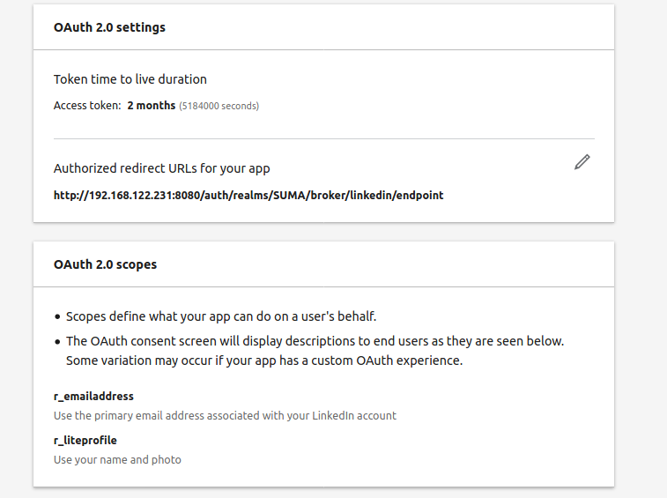Click the Access token label

(87, 106)
